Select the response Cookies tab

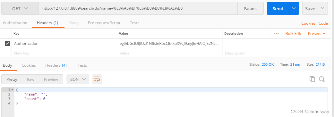[x=29, y=65]
